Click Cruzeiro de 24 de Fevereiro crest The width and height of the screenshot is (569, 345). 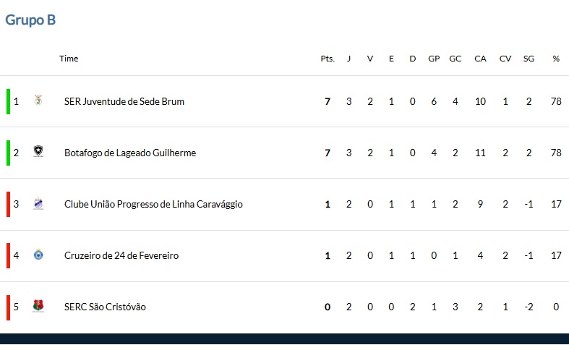(x=38, y=255)
